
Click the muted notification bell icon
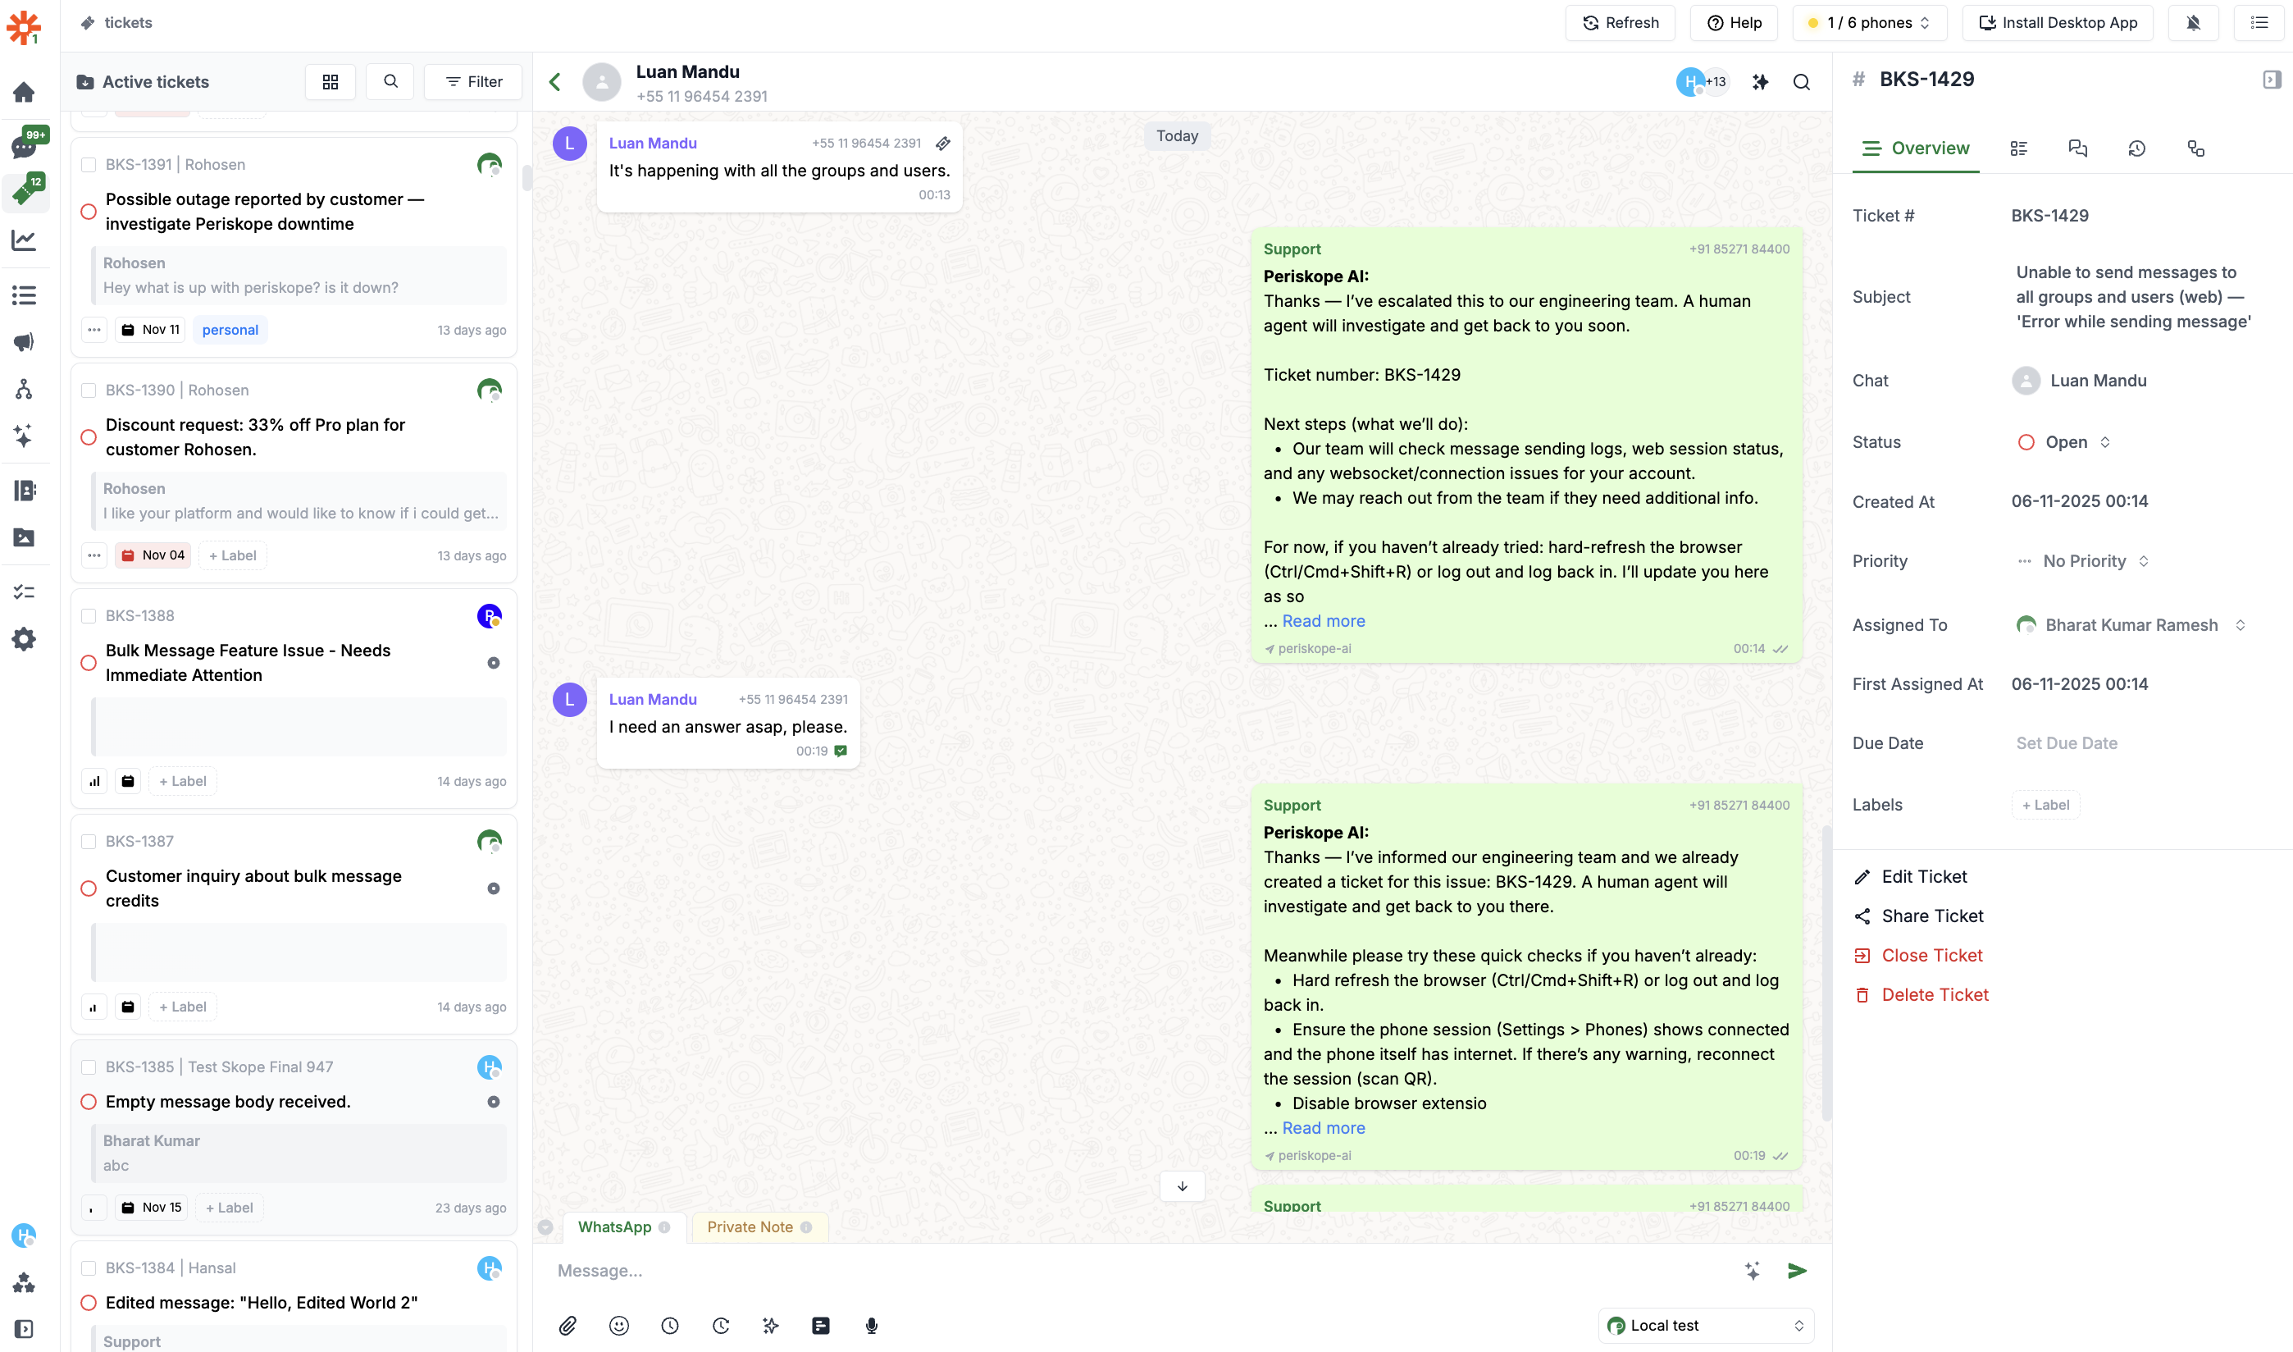coord(2194,23)
